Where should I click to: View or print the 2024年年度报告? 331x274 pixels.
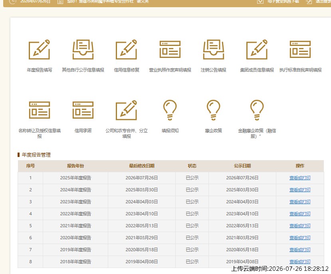click(x=300, y=190)
